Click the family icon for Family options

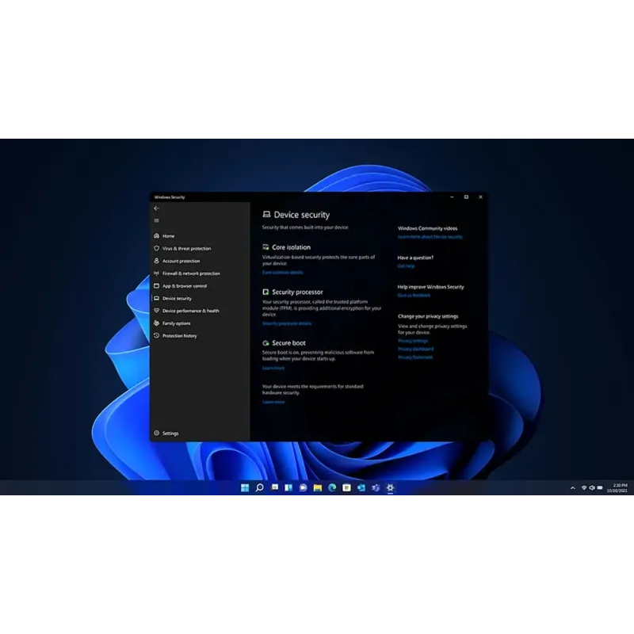pyautogui.click(x=156, y=323)
